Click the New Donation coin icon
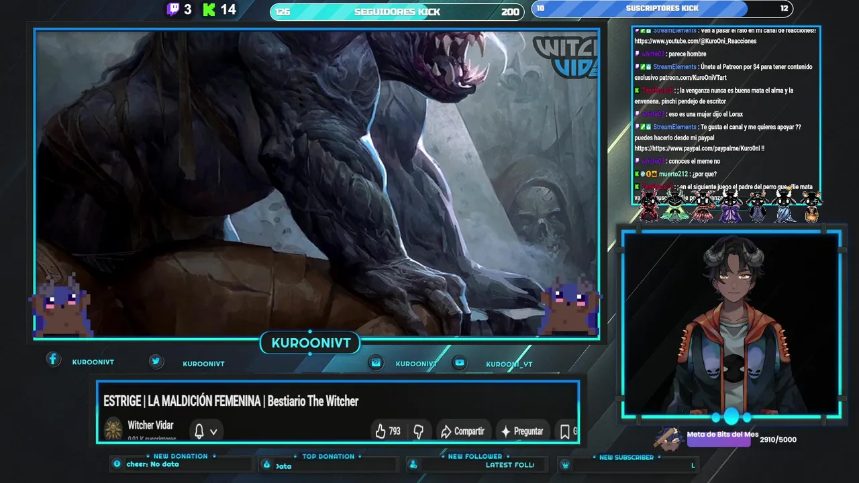Viewport: 859px width, 483px height. coord(117,464)
